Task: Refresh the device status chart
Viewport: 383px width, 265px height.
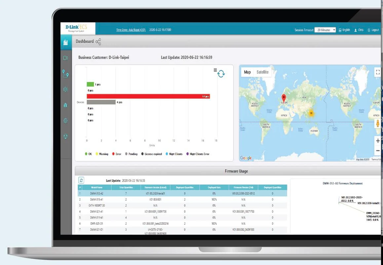Action: (221, 74)
